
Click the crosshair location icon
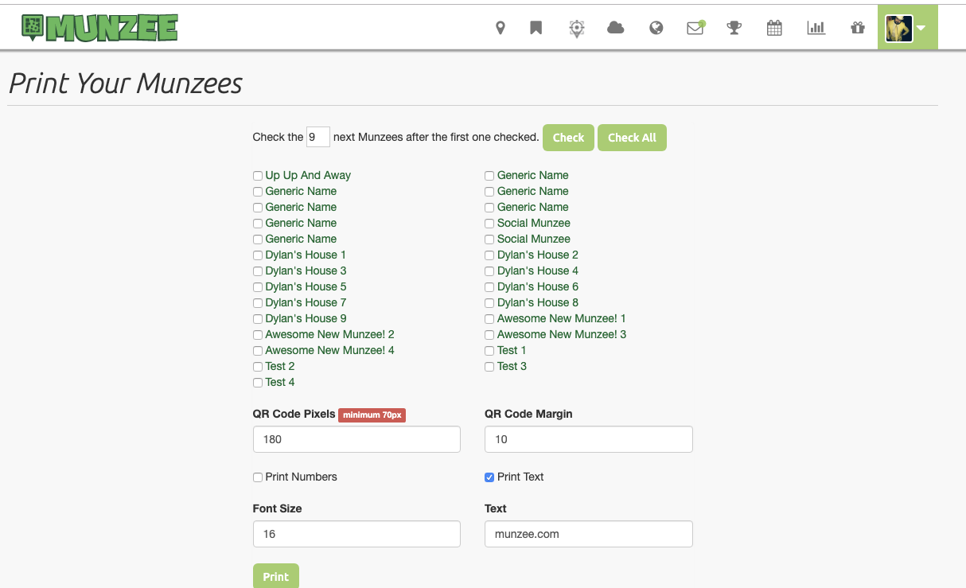tap(577, 29)
